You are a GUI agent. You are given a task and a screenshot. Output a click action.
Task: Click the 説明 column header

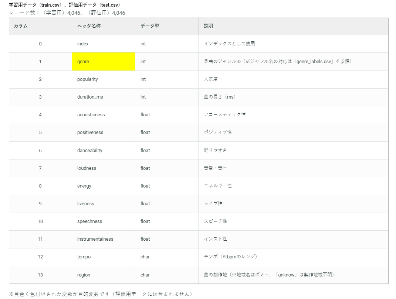(209, 26)
